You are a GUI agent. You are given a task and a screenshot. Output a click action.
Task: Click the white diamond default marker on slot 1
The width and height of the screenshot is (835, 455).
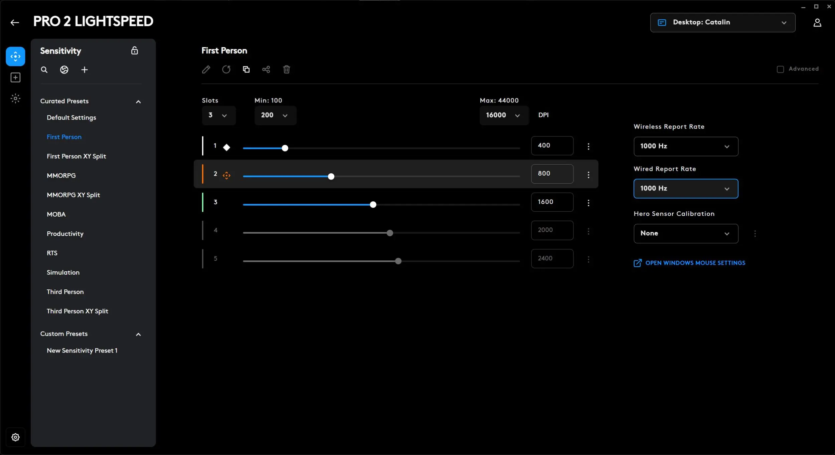pos(226,147)
